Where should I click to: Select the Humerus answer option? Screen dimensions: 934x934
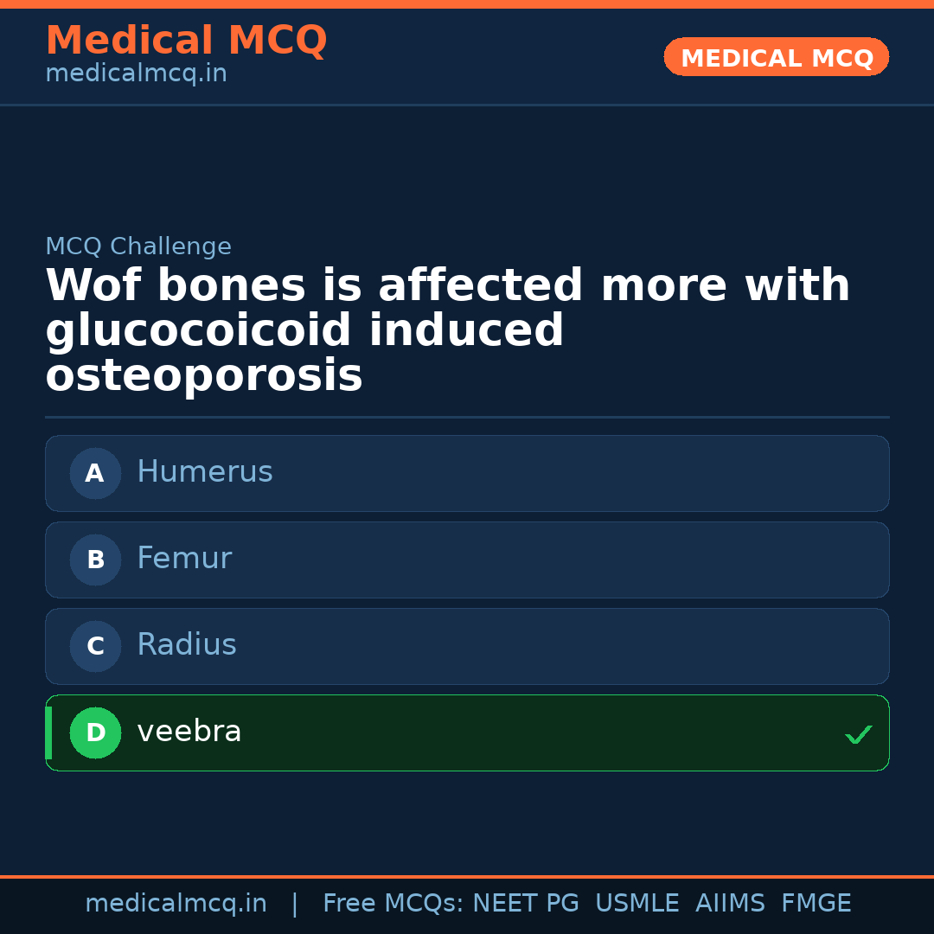coord(467,473)
